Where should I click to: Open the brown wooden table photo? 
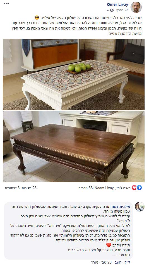(x=74, y=147)
